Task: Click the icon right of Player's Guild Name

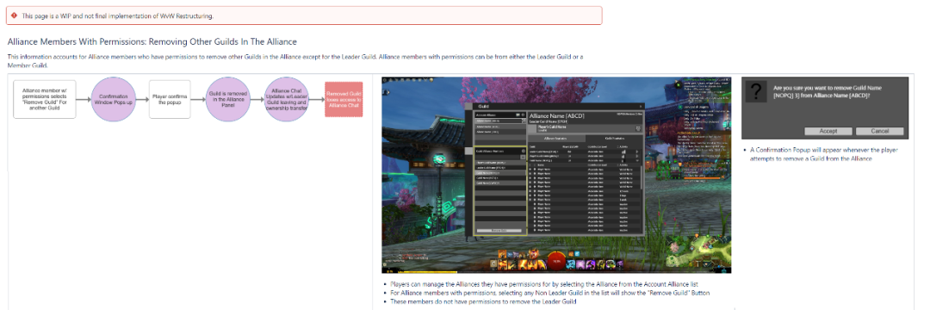Action: tap(638, 128)
